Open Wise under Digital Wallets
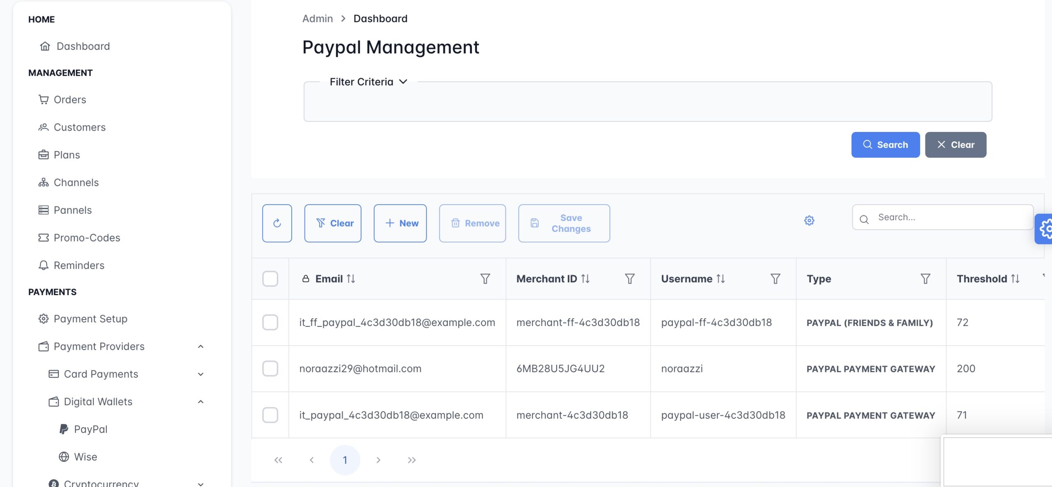1052x487 pixels. (78, 457)
